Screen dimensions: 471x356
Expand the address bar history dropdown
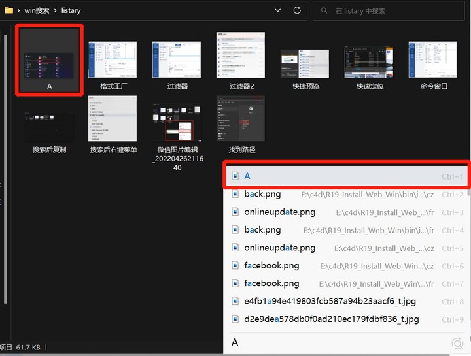278,10
